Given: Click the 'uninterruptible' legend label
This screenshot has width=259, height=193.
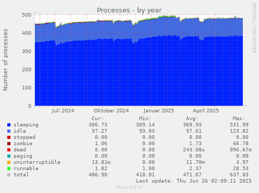Looking at the screenshot, I should (37, 162).
